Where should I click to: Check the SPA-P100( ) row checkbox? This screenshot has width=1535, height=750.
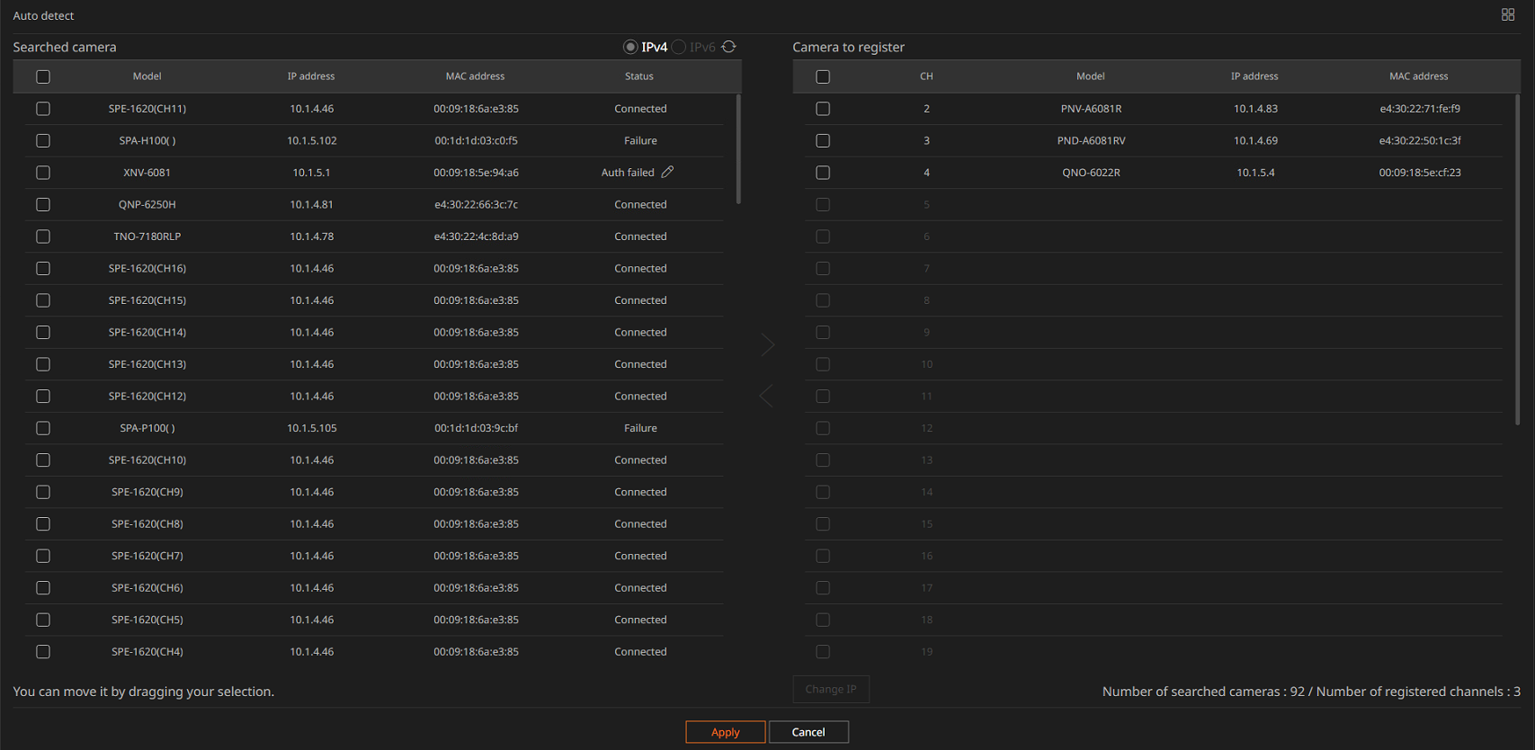[43, 428]
